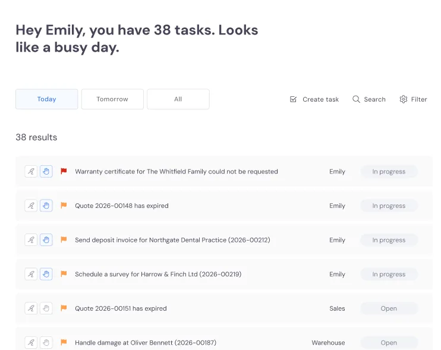
Task: Click assignee Sales on Quote 2026-00151 row
Action: [x=337, y=308]
